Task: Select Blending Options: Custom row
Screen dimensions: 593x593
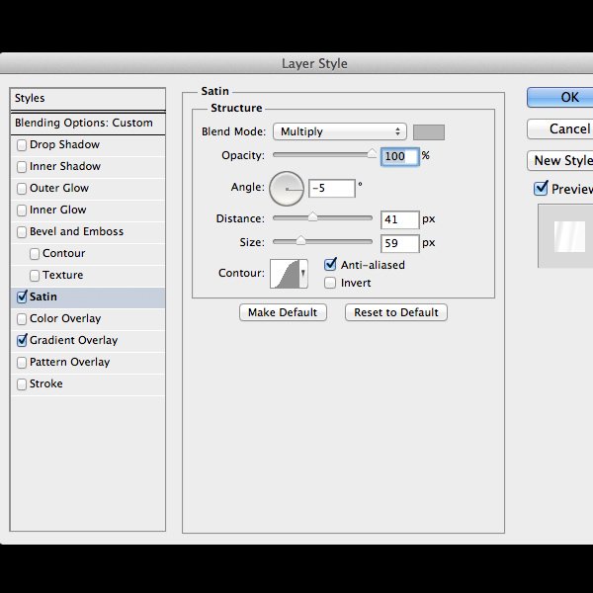Action: [x=88, y=123]
